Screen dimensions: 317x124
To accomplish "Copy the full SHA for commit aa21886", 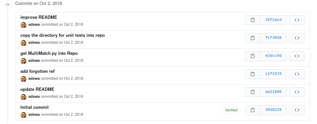I will 253,92.
